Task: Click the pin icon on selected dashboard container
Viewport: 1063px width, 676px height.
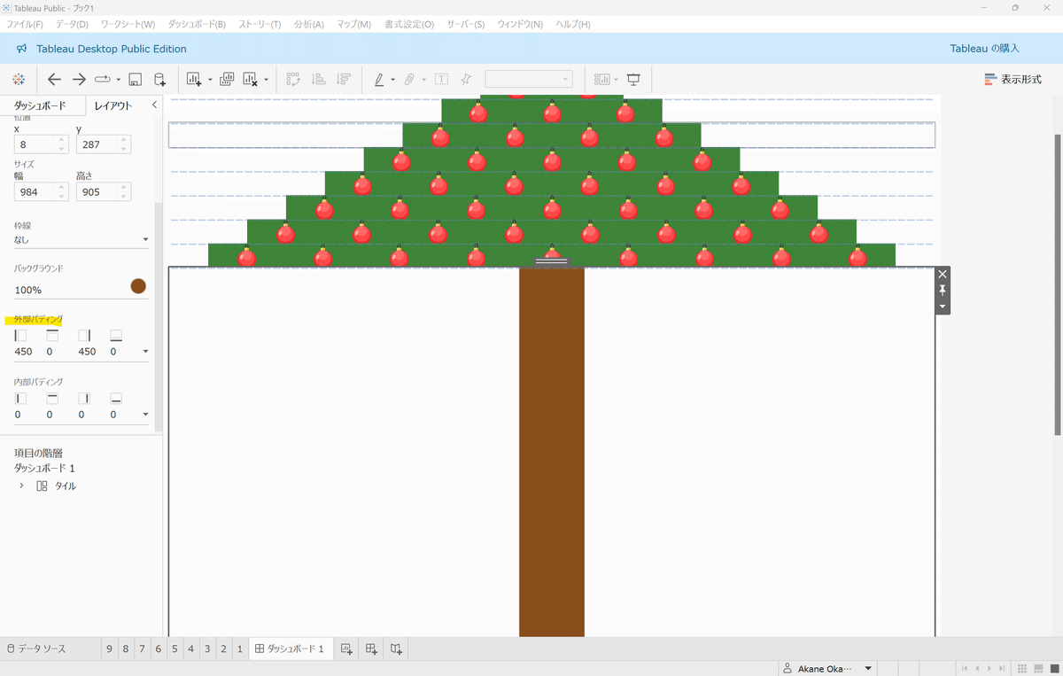Action: click(943, 290)
